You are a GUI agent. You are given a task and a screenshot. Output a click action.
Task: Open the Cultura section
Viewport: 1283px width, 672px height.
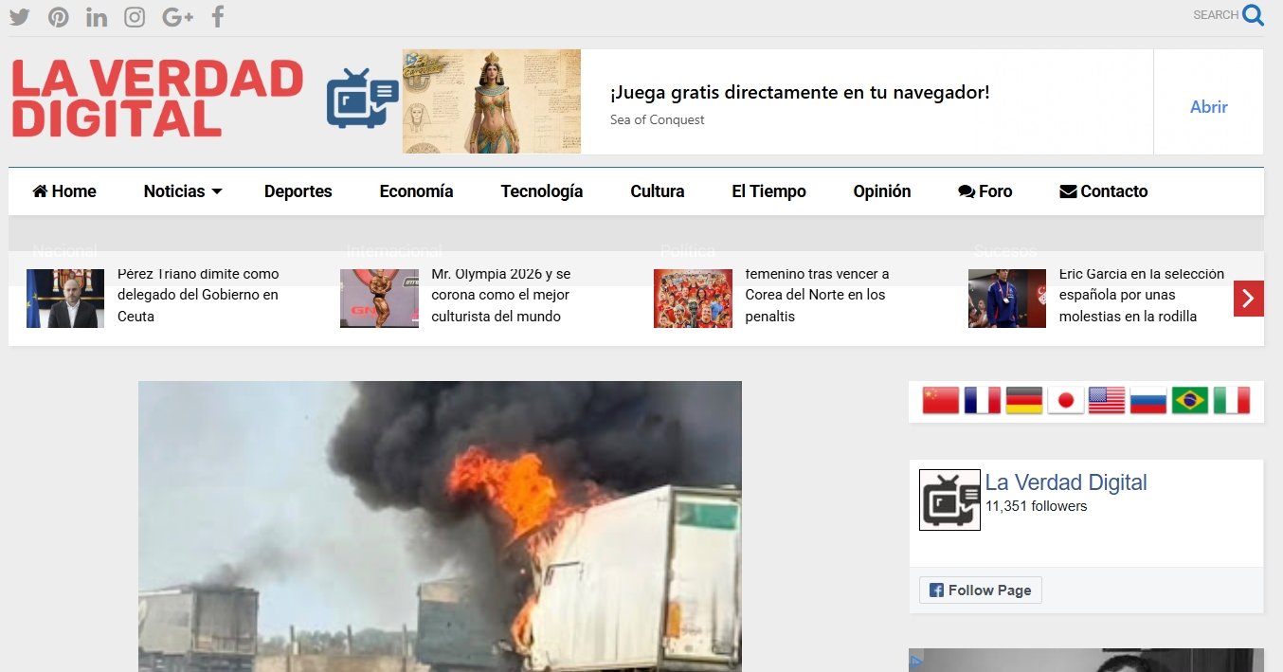tap(658, 191)
